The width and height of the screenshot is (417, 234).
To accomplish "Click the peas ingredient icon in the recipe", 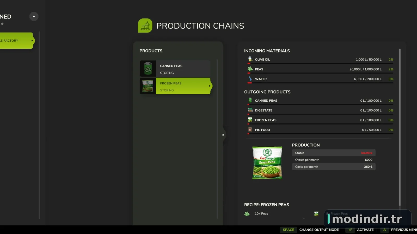I will pyautogui.click(x=247, y=214).
